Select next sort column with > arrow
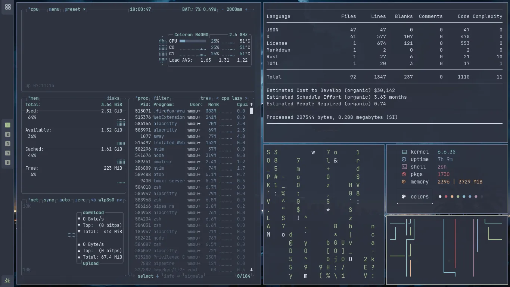Viewport: 510px width, 287px height. (x=246, y=98)
